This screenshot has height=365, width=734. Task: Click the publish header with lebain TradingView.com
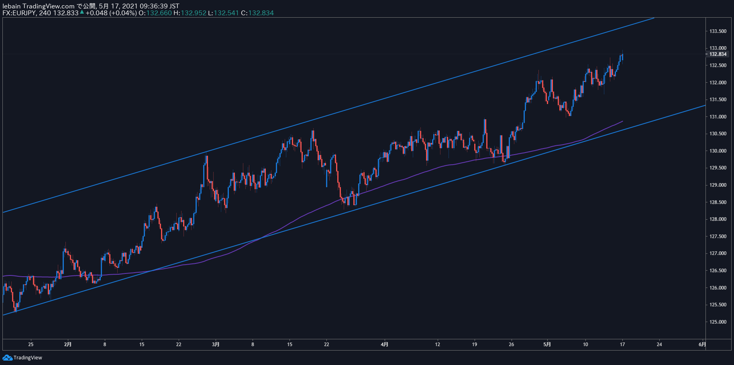[x=91, y=6]
